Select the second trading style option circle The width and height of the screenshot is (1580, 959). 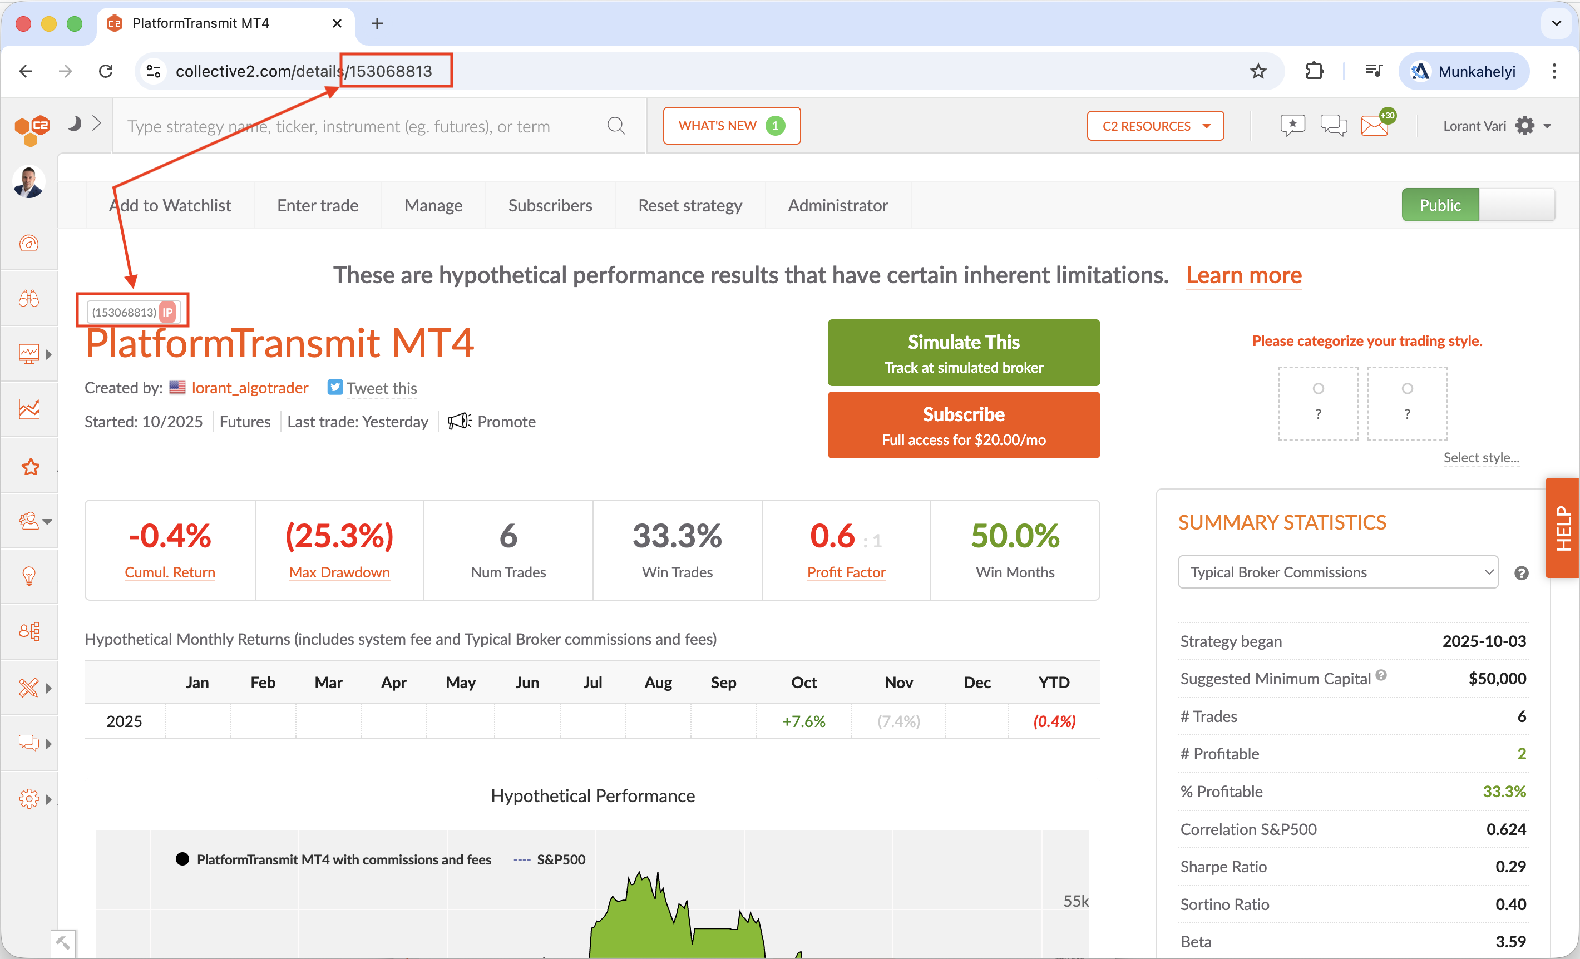pyautogui.click(x=1407, y=388)
